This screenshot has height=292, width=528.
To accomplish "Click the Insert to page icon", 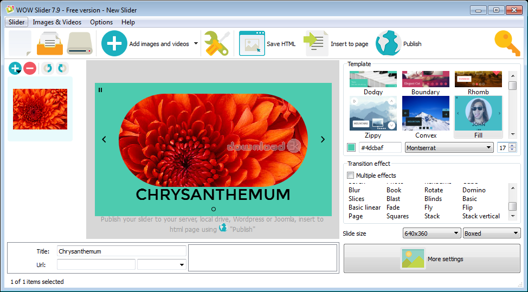I will pos(317,44).
